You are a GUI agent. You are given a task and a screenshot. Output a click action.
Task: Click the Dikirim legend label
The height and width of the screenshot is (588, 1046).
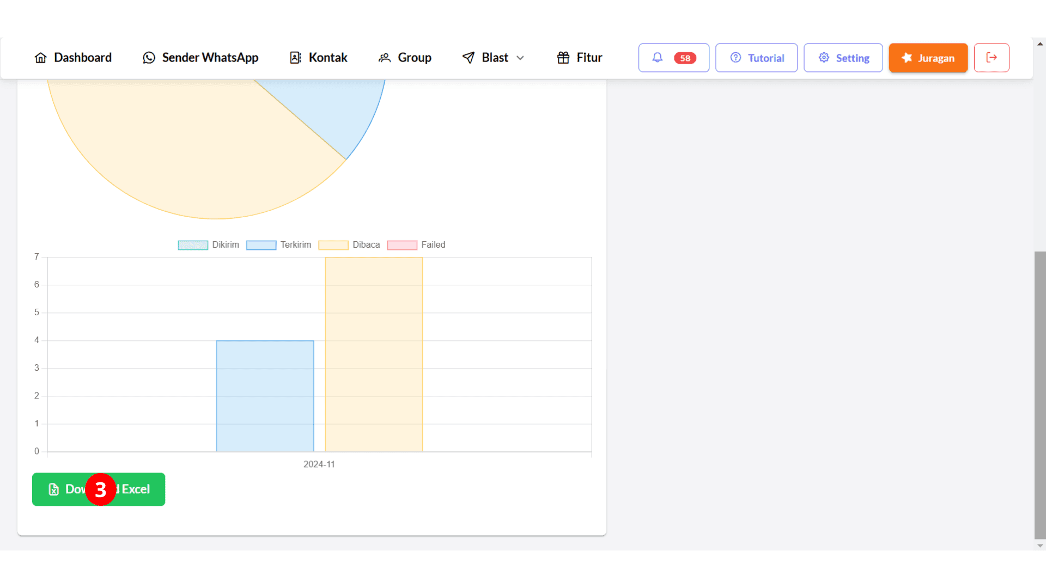click(226, 245)
